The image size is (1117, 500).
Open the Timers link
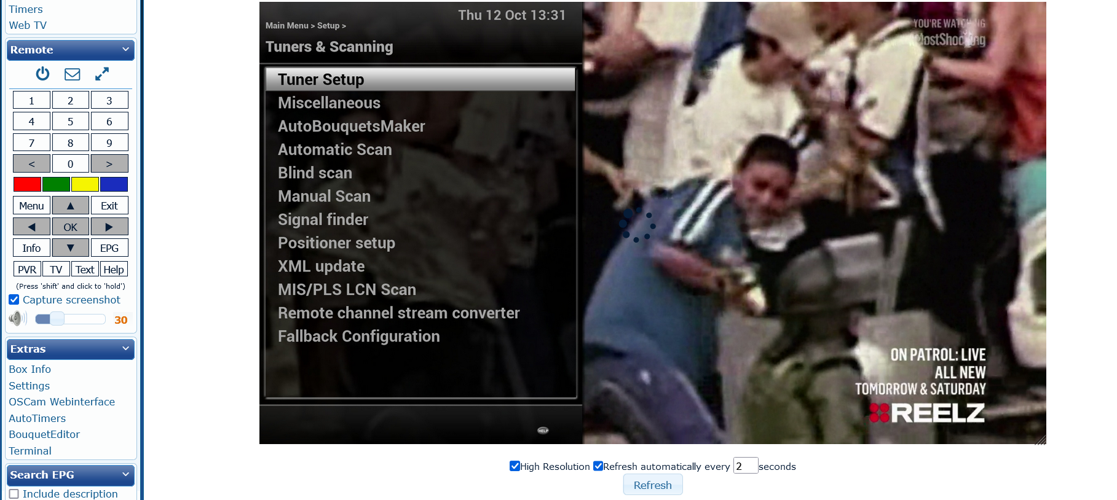click(x=26, y=9)
